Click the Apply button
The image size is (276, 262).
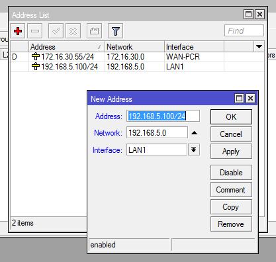231,152
